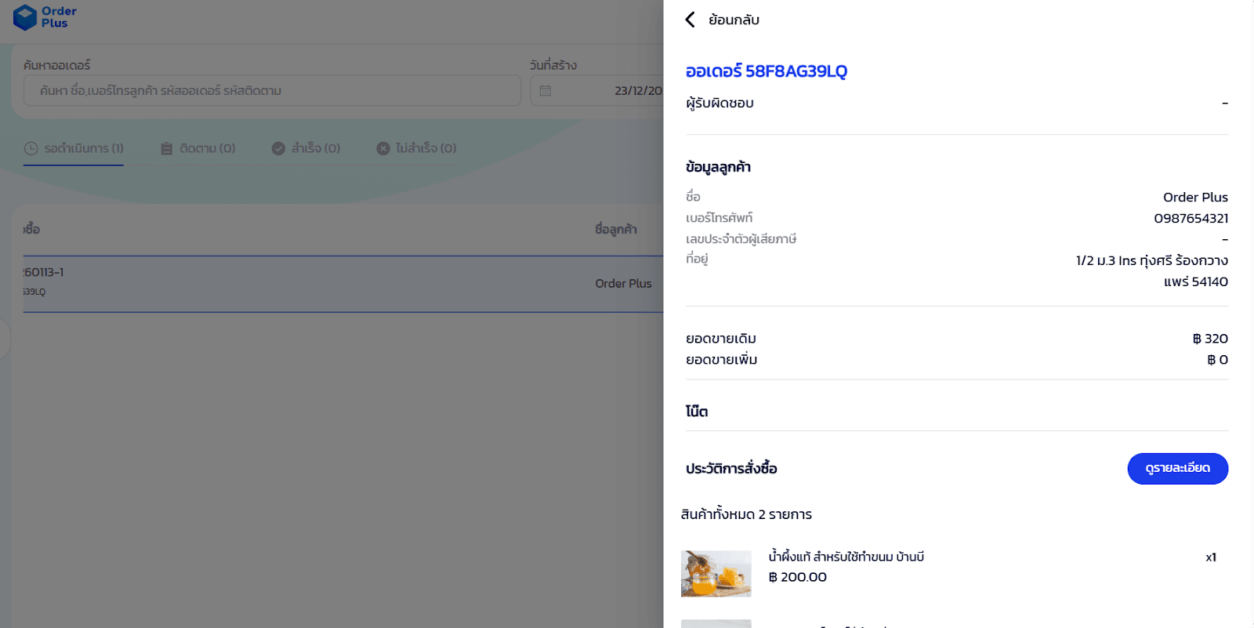Click the customer address text
The height and width of the screenshot is (628, 1254).
(1151, 270)
